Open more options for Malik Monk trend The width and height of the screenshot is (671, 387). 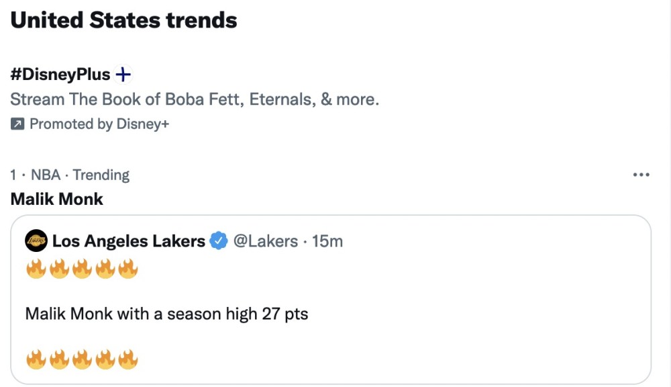pos(641,175)
